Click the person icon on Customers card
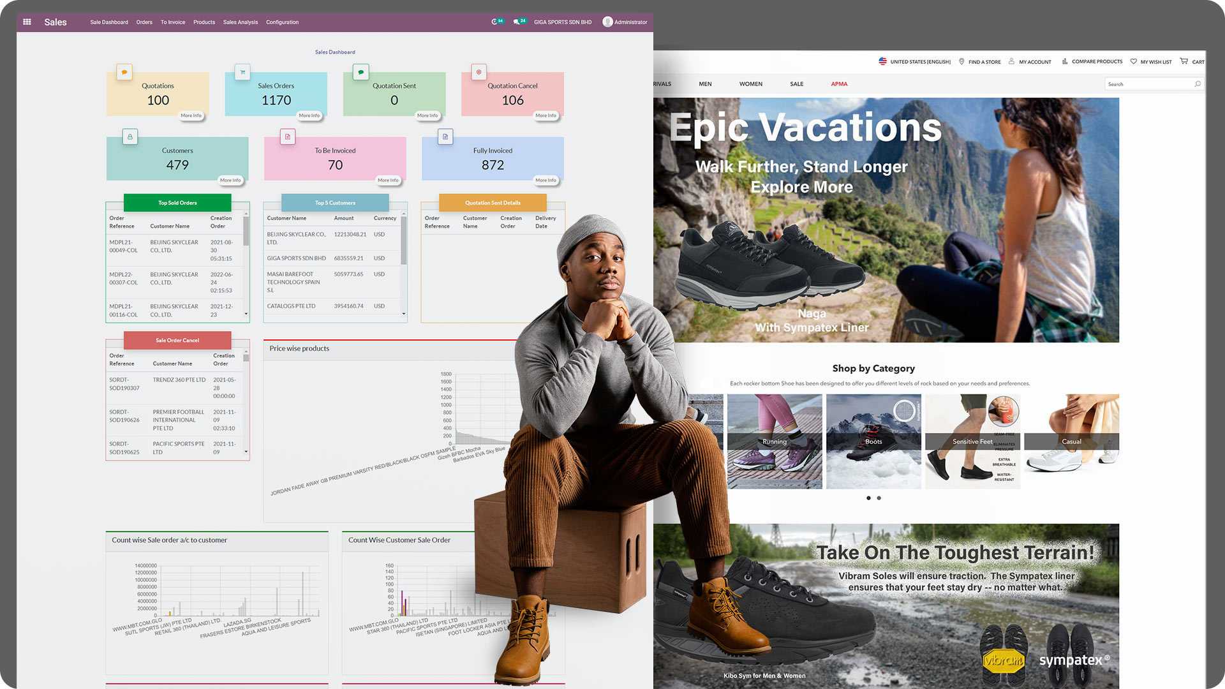 pos(130,137)
